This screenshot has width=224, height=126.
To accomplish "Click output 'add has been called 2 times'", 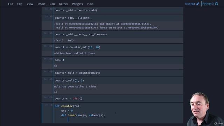I will 75,53.
